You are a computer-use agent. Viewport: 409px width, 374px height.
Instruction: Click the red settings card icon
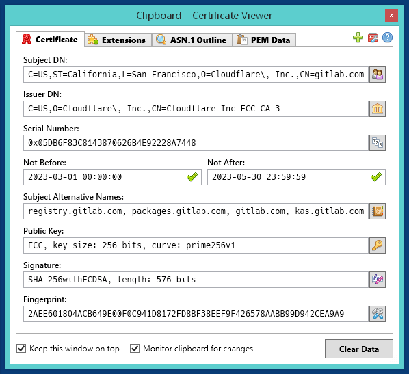[373, 38]
